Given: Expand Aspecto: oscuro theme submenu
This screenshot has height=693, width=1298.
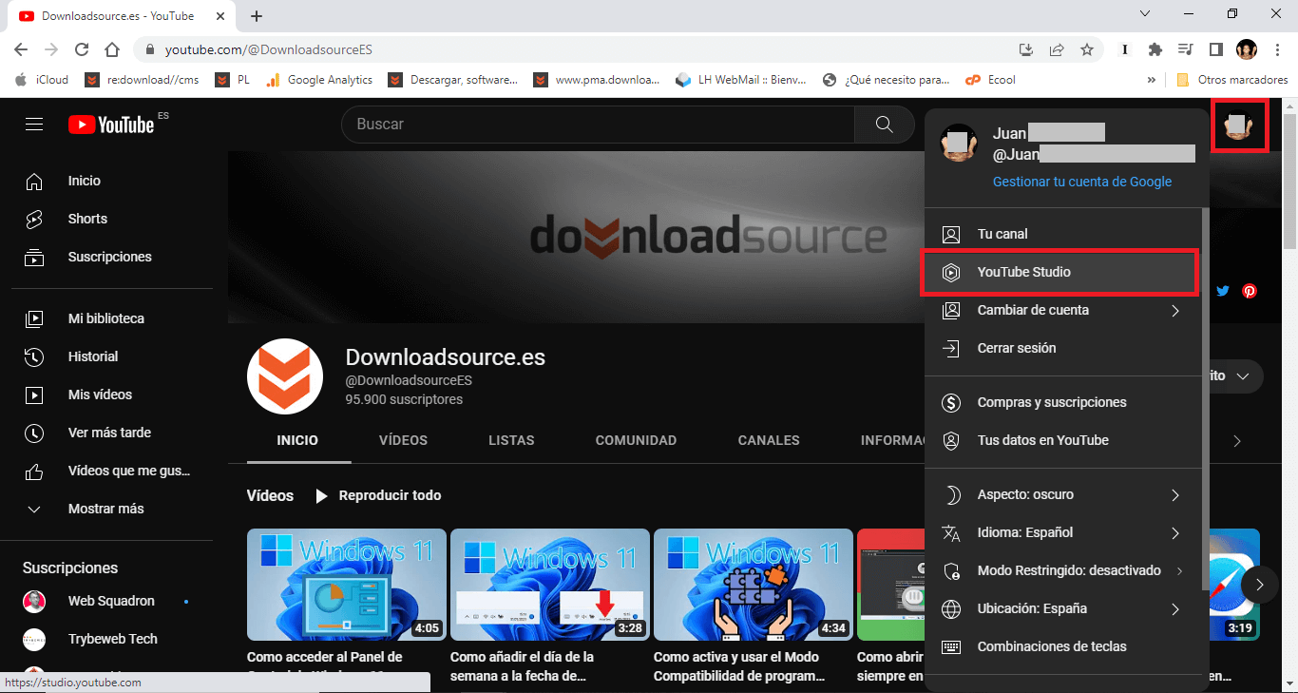Looking at the screenshot, I should point(1063,494).
